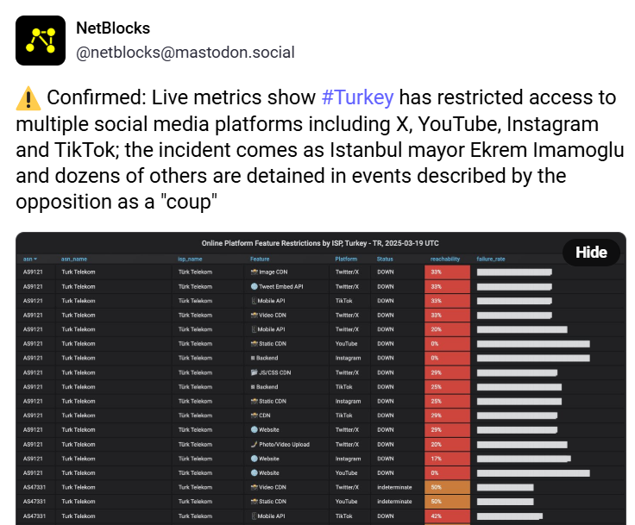Screen dimensions: 635x525
Task: Open the NetBlocks profile avatar
Action: 41,41
